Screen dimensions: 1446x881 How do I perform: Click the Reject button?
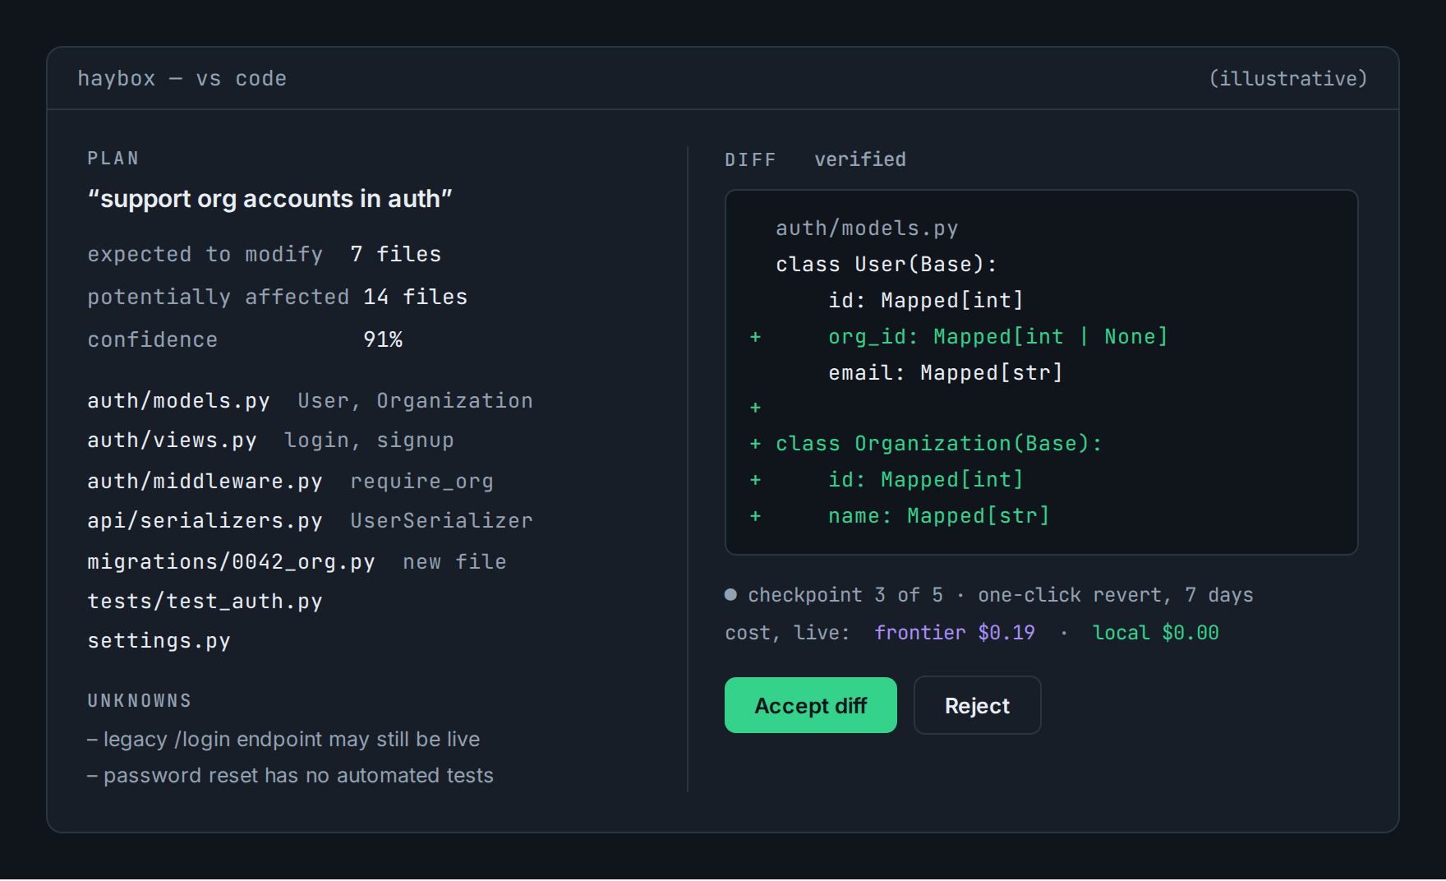tap(977, 705)
